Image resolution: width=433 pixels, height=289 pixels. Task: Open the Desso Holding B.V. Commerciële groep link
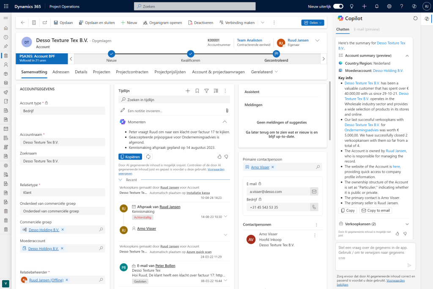pyautogui.click(x=44, y=230)
